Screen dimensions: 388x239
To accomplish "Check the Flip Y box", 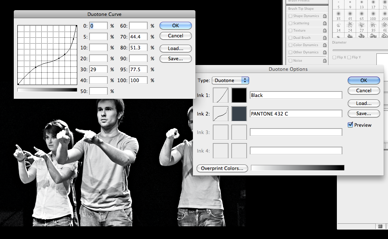I will click(x=349, y=57).
